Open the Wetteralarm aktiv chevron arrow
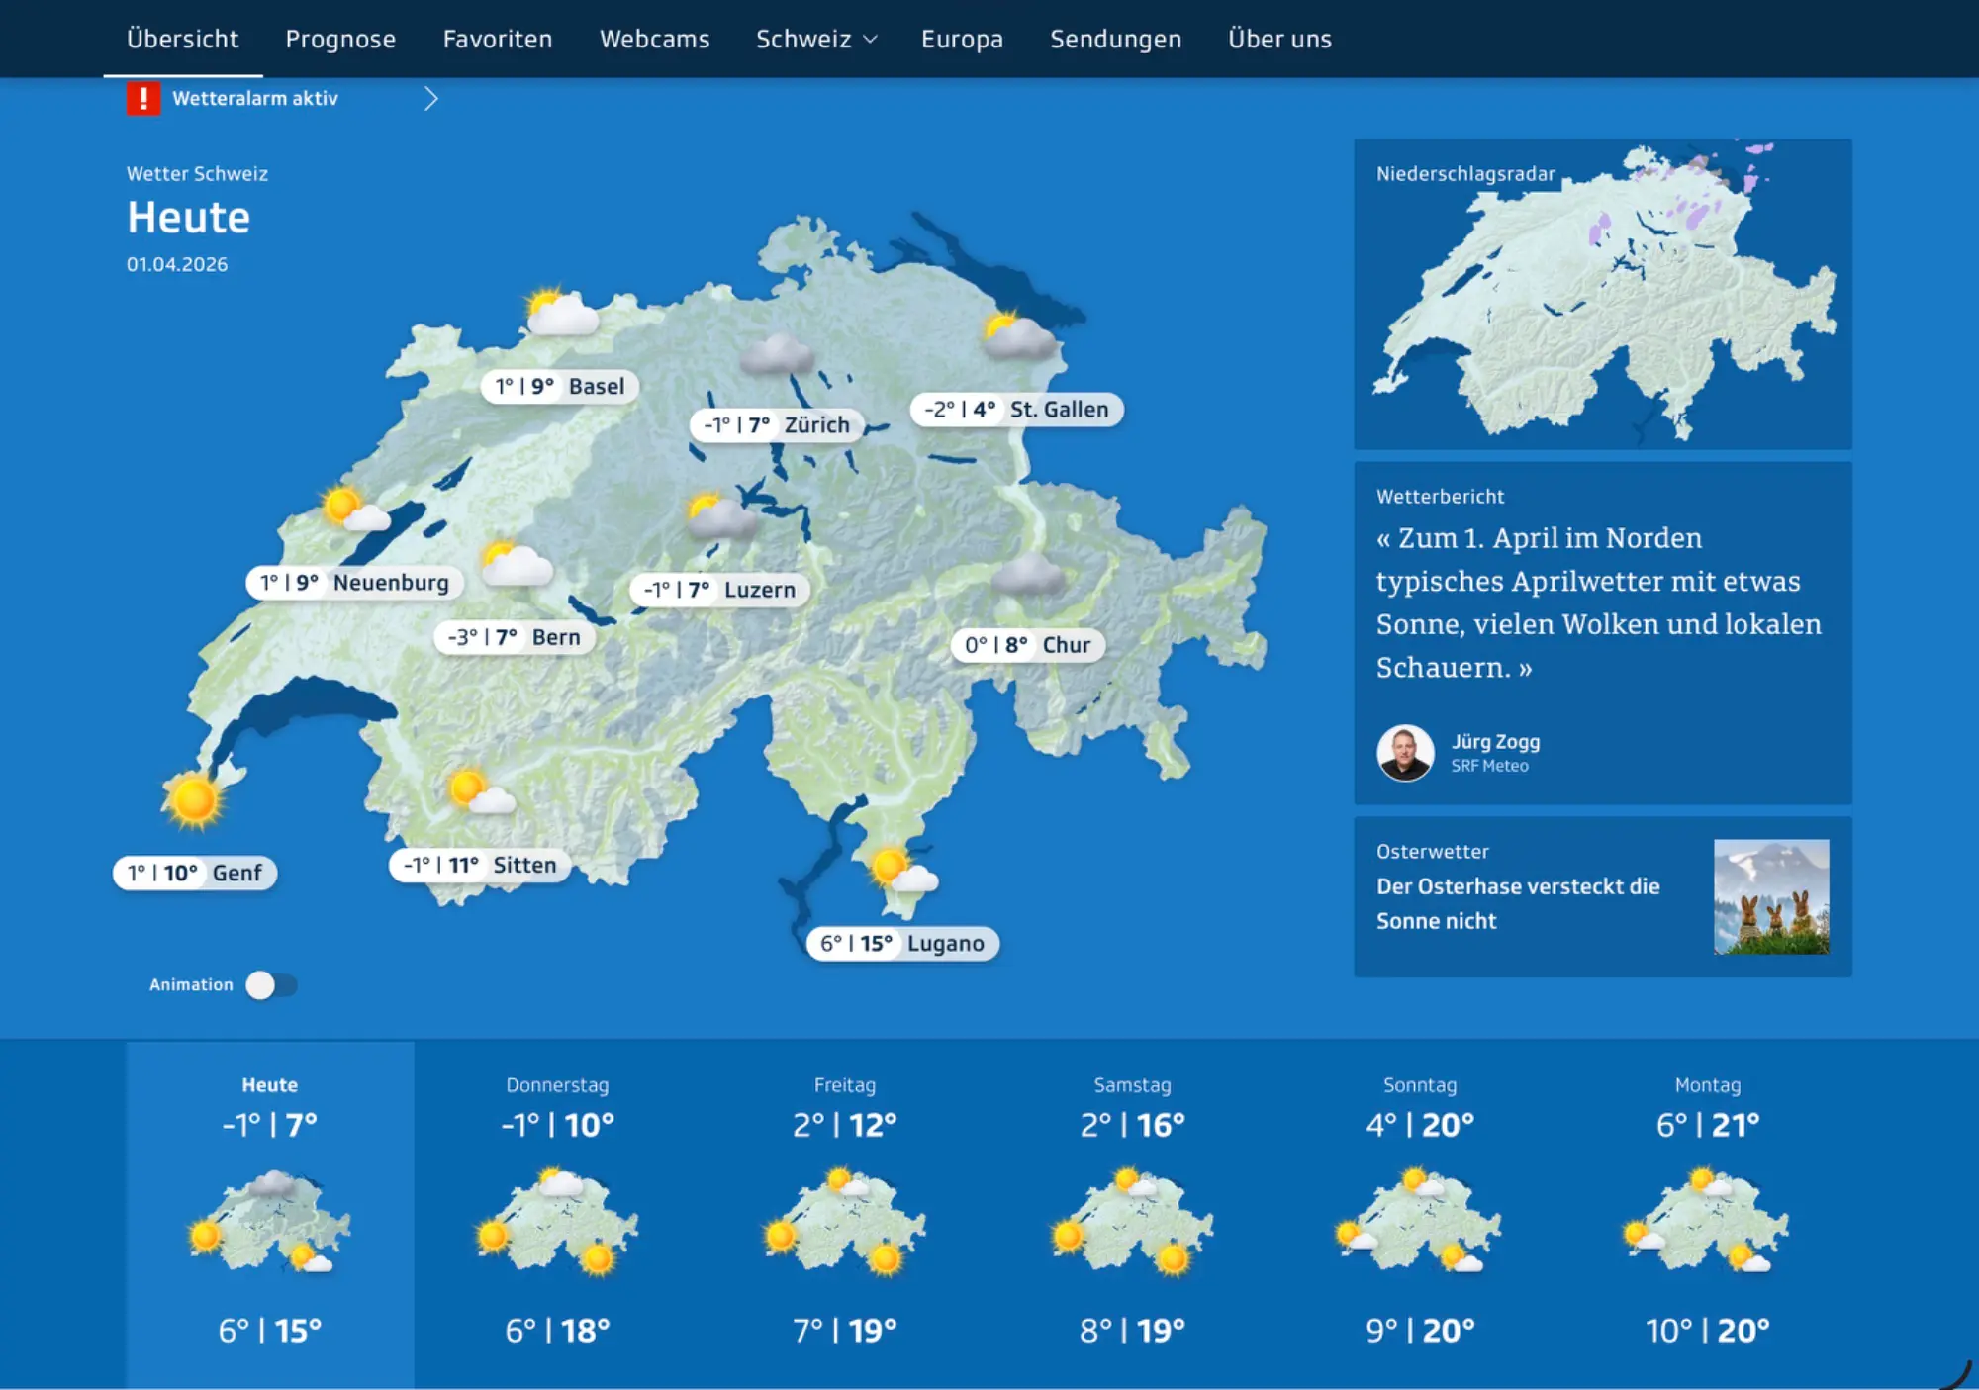Screen dimensions: 1979x1390 pyautogui.click(x=430, y=98)
